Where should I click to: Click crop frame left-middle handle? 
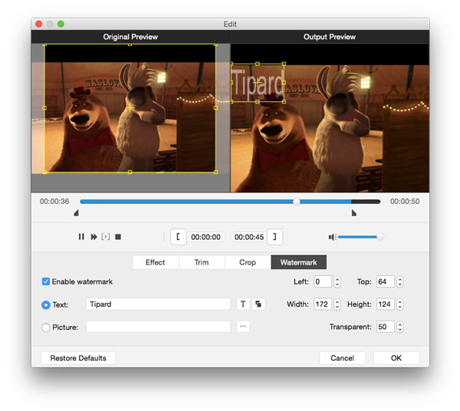point(44,107)
